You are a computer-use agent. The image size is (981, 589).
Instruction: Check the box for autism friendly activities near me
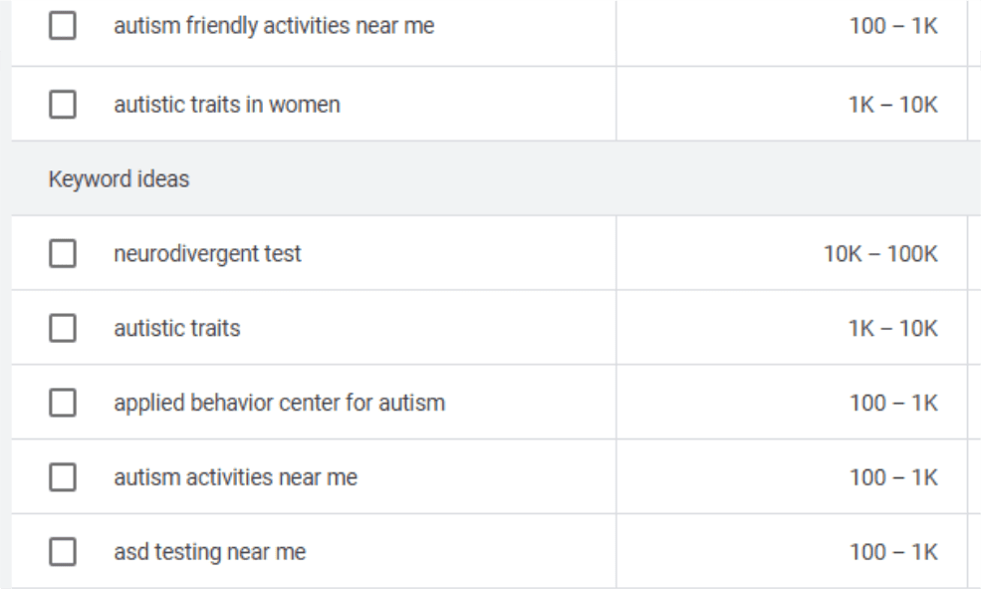click(62, 26)
